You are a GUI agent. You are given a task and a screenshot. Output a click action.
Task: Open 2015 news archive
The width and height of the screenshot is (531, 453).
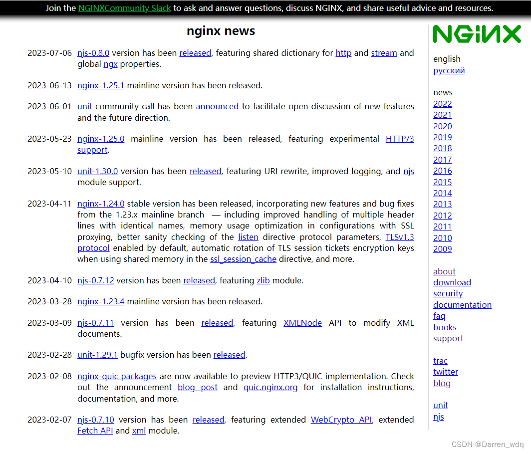pyautogui.click(x=442, y=183)
